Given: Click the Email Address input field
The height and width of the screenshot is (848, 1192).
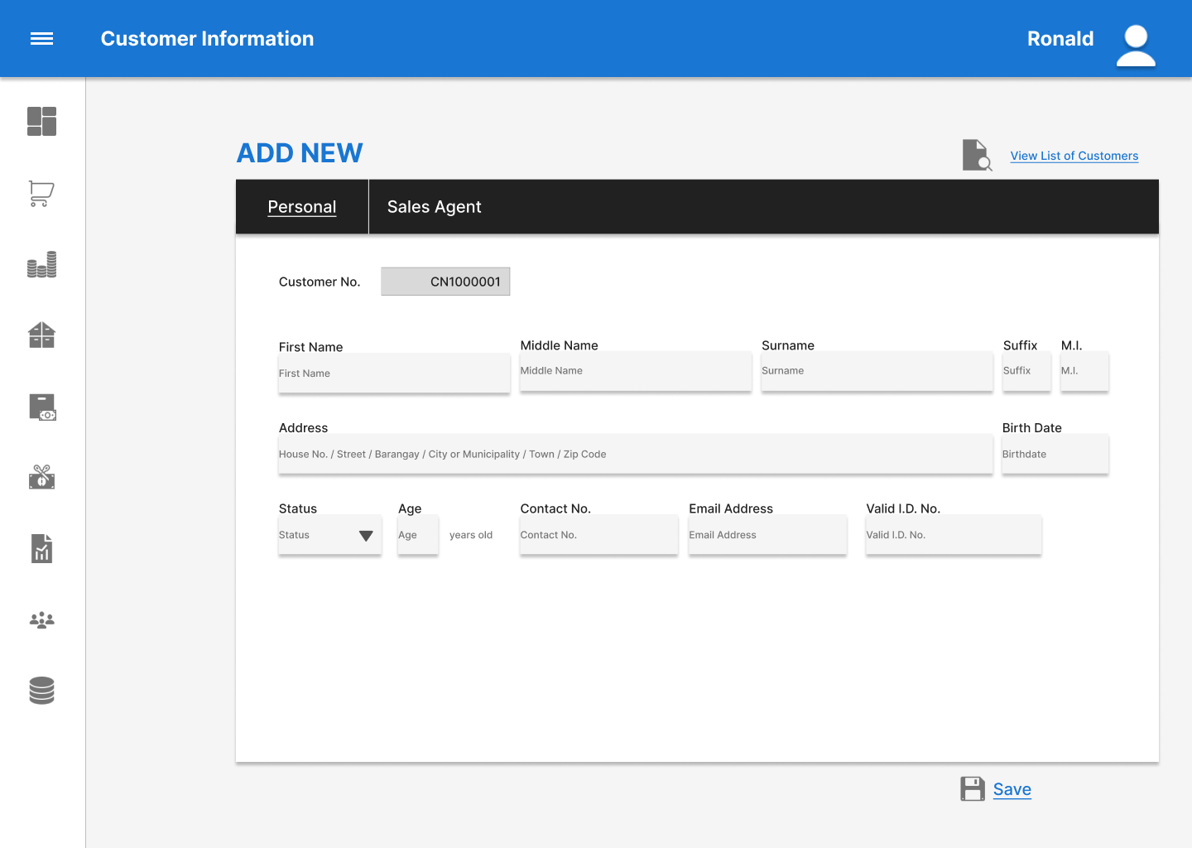Looking at the screenshot, I should point(767,535).
